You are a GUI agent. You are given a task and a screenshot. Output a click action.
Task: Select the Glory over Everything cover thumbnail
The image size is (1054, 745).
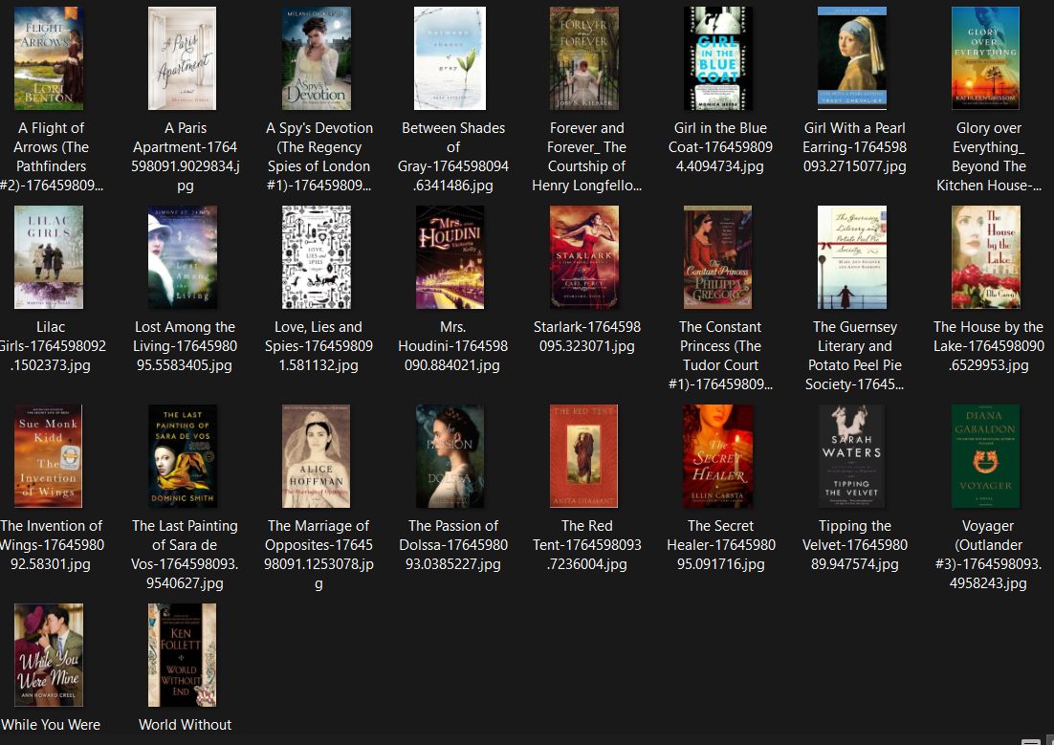pyautogui.click(x=986, y=58)
